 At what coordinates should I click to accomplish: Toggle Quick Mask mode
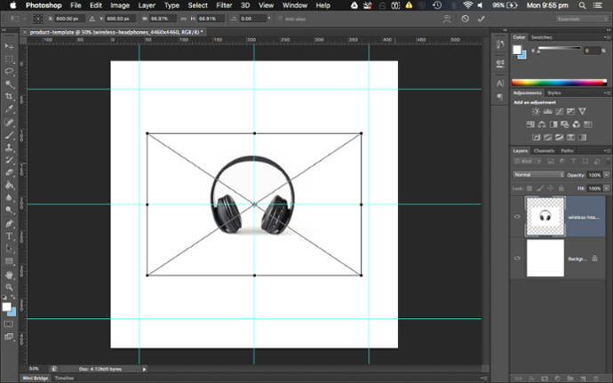[x=9, y=324]
